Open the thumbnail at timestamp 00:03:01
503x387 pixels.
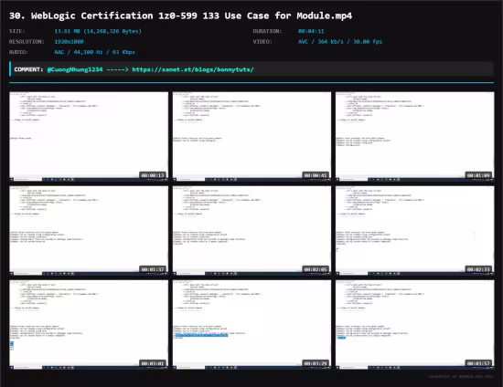89,325
